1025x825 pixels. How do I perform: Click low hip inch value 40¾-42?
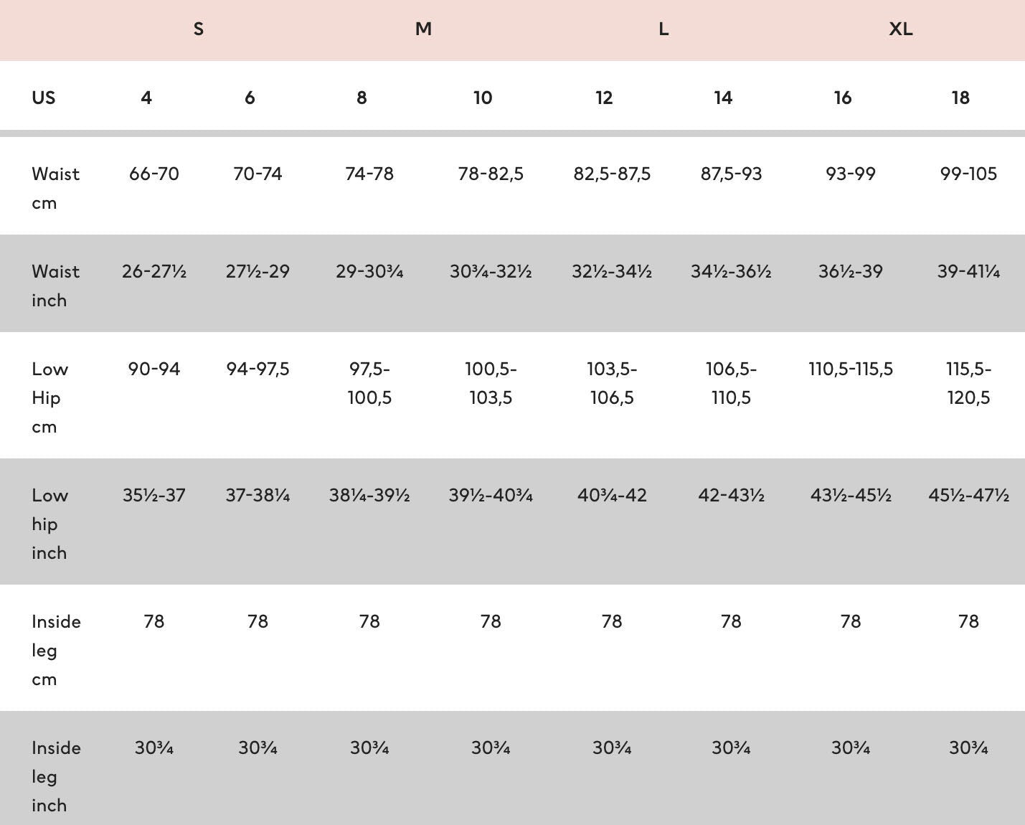[612, 495]
